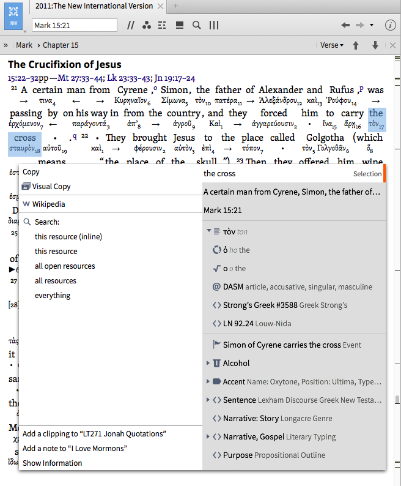The image size is (401, 486).
Task: Open Lk 23:33-43 cross reference
Action: pos(130,78)
